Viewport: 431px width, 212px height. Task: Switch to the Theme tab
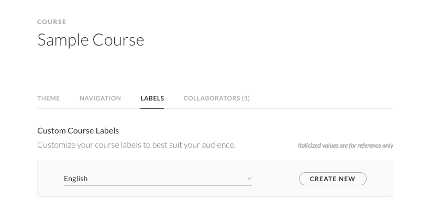coord(48,98)
